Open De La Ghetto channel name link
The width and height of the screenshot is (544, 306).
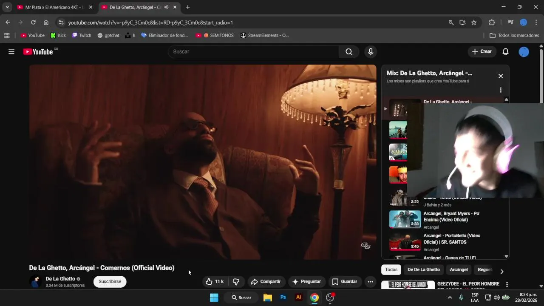pos(60,279)
